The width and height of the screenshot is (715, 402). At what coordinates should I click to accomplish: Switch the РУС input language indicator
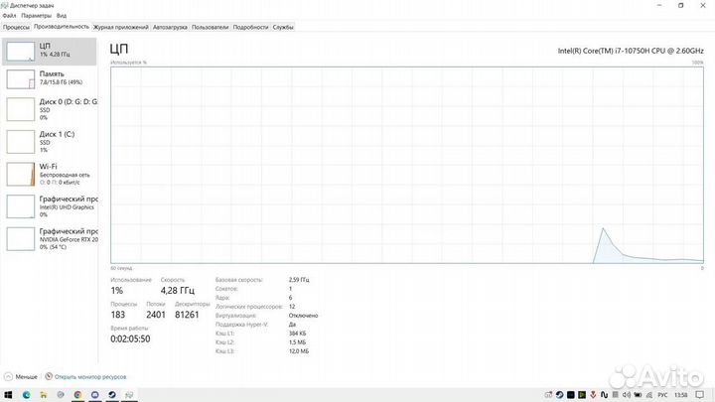662,395
